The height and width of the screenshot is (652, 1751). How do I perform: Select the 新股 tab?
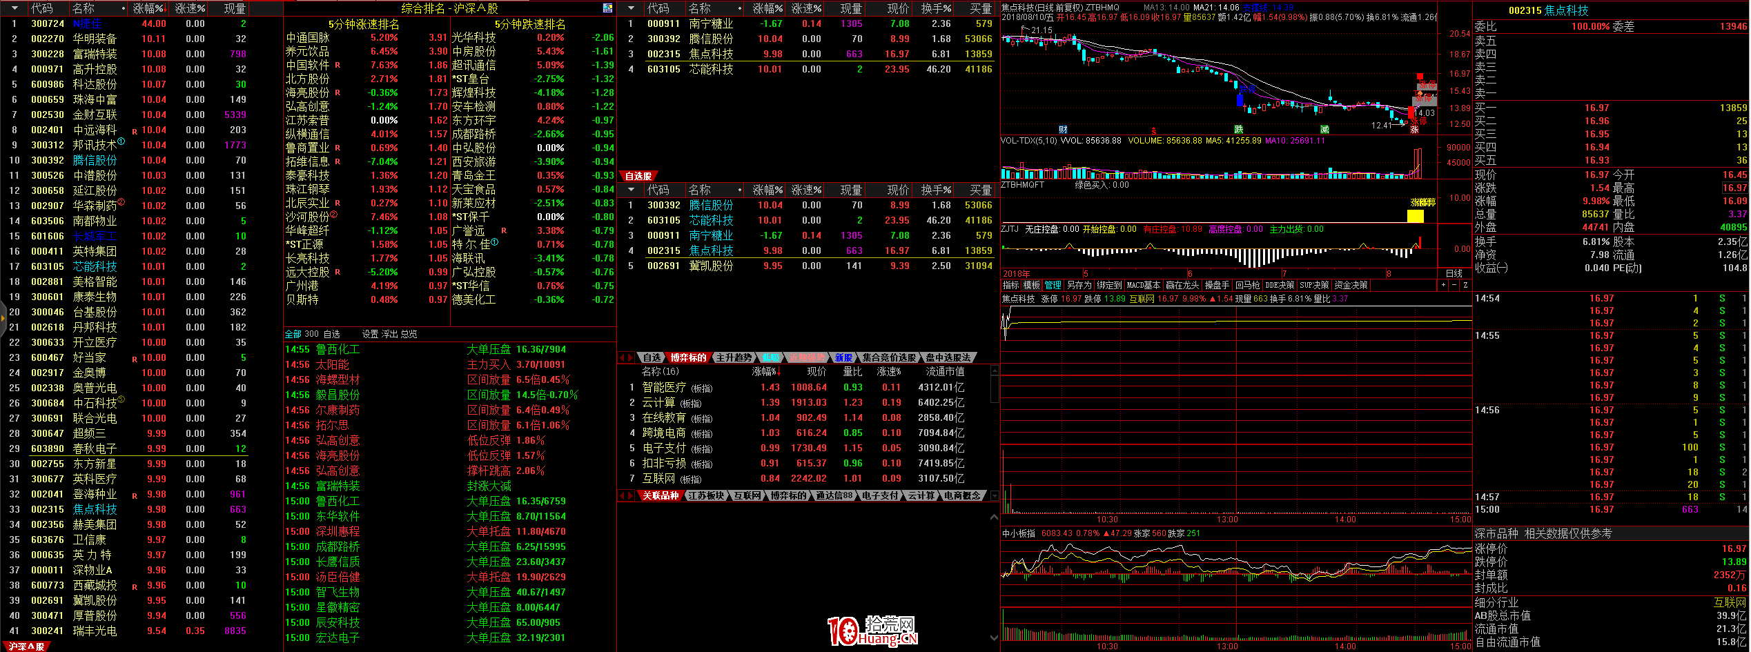pyautogui.click(x=843, y=357)
